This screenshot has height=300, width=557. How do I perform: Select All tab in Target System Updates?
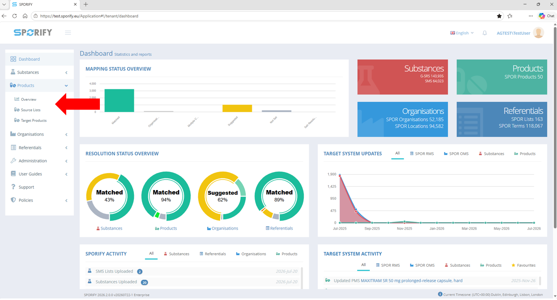pyautogui.click(x=398, y=154)
